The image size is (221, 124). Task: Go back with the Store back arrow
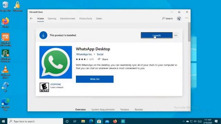pyautogui.click(x=31, y=18)
